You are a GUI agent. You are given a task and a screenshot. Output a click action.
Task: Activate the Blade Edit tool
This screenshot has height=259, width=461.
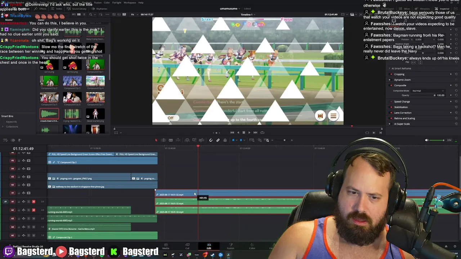[x=171, y=140]
